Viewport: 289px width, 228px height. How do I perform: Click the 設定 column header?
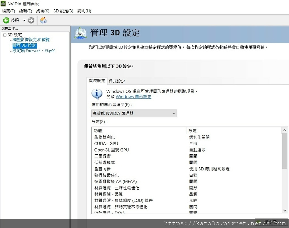click(x=235, y=131)
